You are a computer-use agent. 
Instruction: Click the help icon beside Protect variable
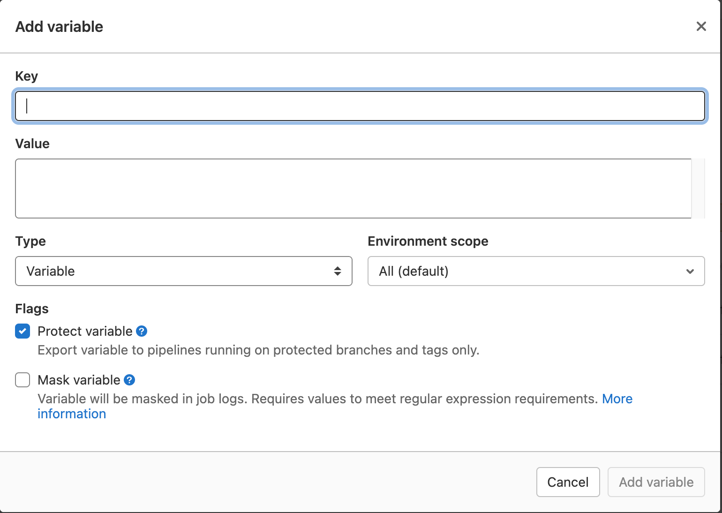coord(142,331)
